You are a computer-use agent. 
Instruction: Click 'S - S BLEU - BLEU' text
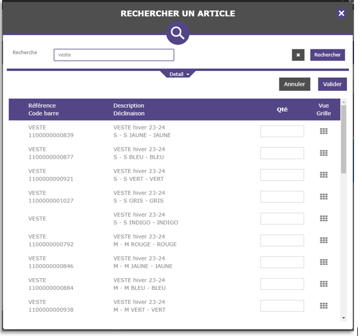pyautogui.click(x=138, y=157)
